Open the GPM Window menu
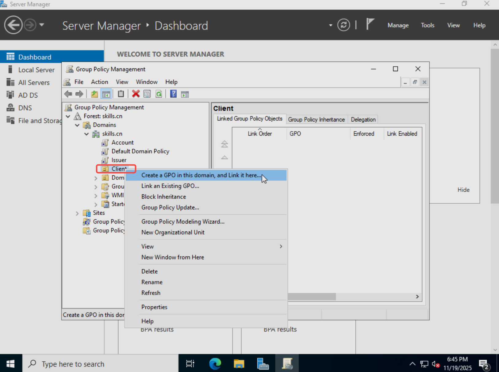The height and width of the screenshot is (372, 499). click(x=147, y=82)
